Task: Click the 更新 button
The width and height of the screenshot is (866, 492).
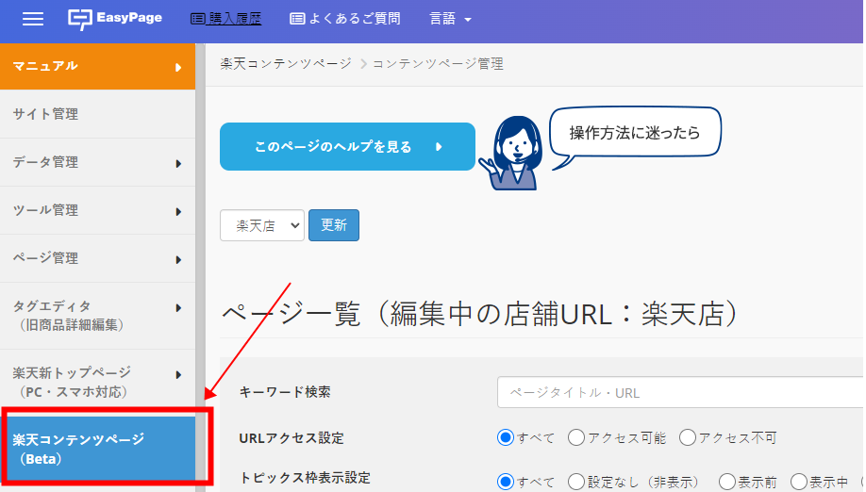Action: tap(334, 225)
